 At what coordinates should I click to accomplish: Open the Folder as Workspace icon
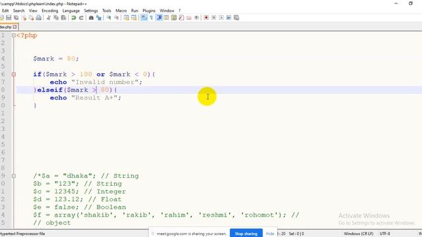point(189,18)
